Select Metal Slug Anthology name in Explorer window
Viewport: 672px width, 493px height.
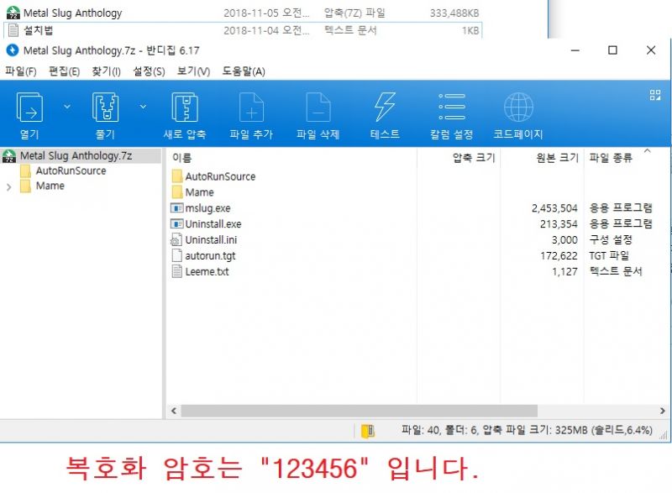[72, 13]
